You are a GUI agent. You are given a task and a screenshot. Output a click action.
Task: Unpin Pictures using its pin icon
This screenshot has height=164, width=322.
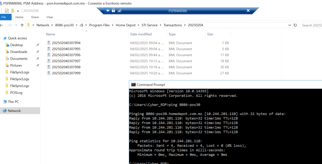[38, 65]
